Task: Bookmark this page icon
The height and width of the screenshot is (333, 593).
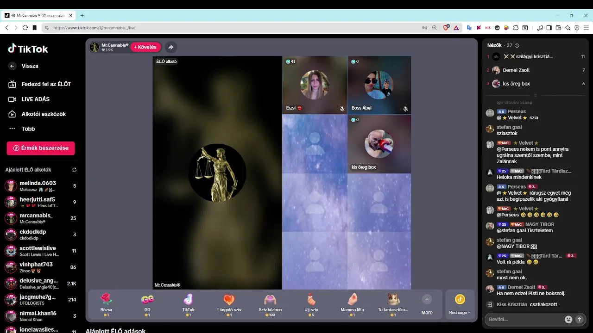Action: 34,28
